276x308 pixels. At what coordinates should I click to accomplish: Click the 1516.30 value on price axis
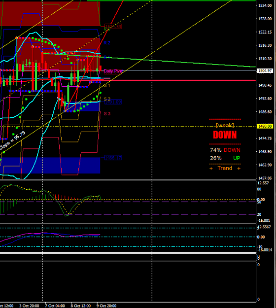[x=265, y=45]
